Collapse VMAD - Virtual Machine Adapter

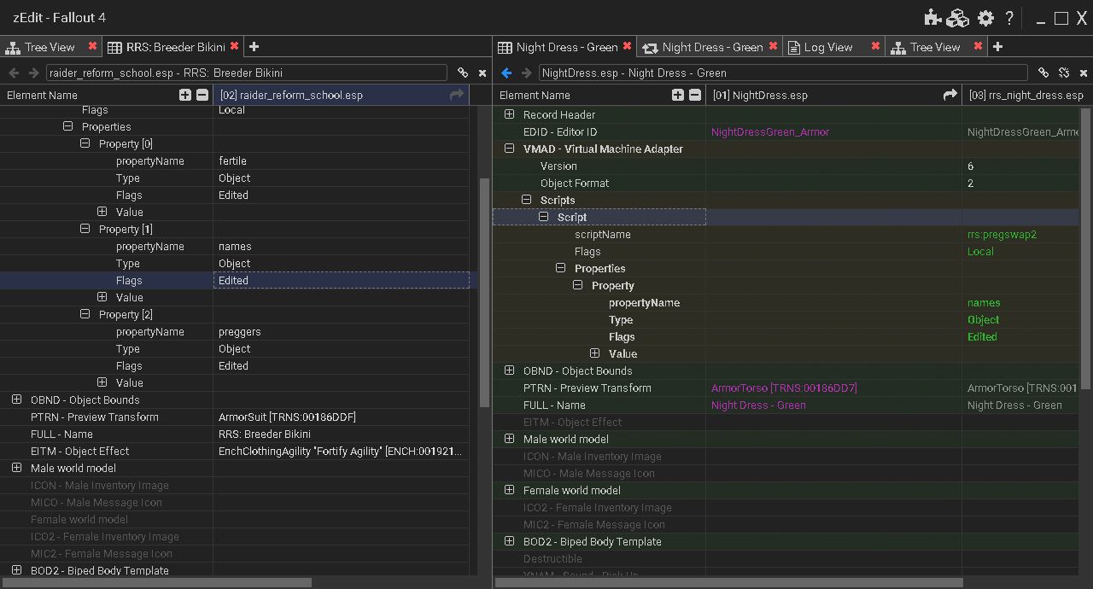(x=509, y=149)
